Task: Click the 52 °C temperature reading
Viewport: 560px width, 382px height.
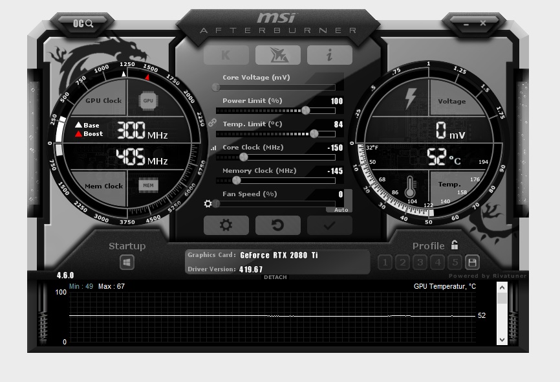Action: [444, 157]
